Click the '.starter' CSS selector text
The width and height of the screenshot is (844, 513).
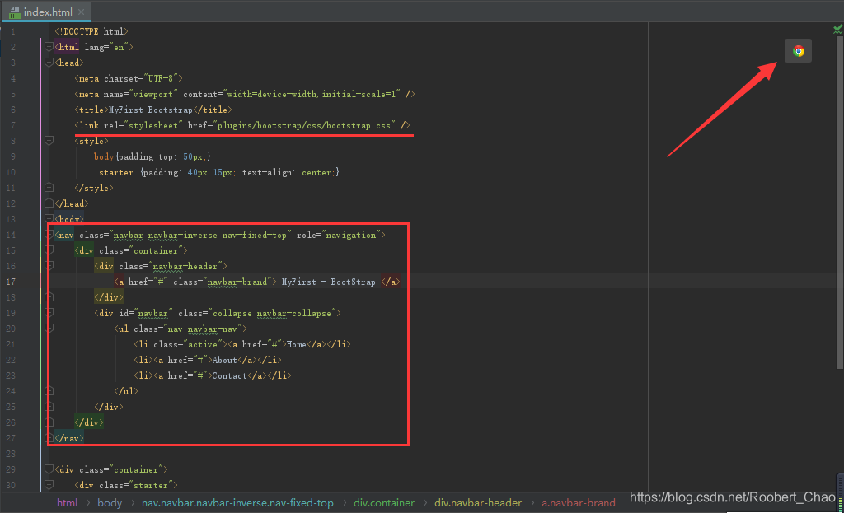[114, 173]
